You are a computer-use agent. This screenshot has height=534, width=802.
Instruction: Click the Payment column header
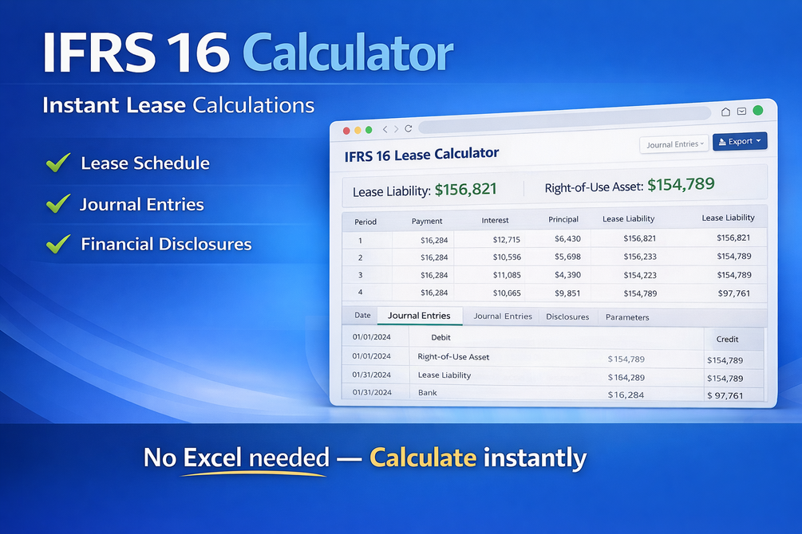pos(427,222)
